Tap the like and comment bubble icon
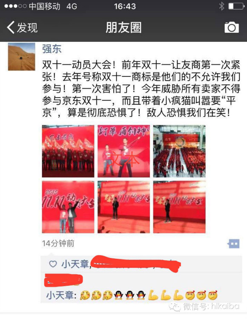Viewport: 247px width, 319px height. tap(233, 244)
